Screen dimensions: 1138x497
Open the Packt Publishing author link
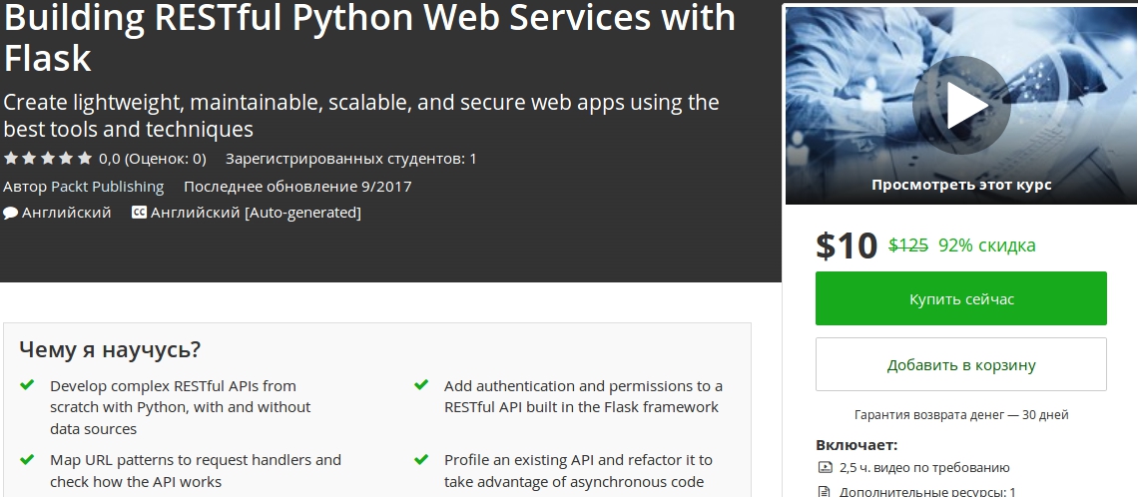point(107,187)
